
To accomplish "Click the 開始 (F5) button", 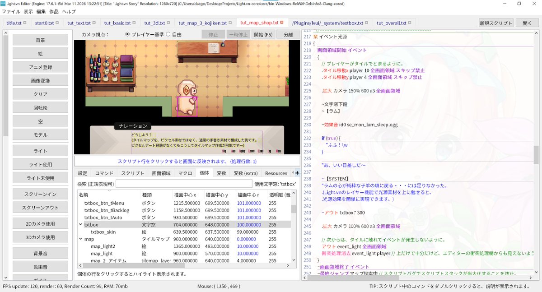I will pos(263,35).
